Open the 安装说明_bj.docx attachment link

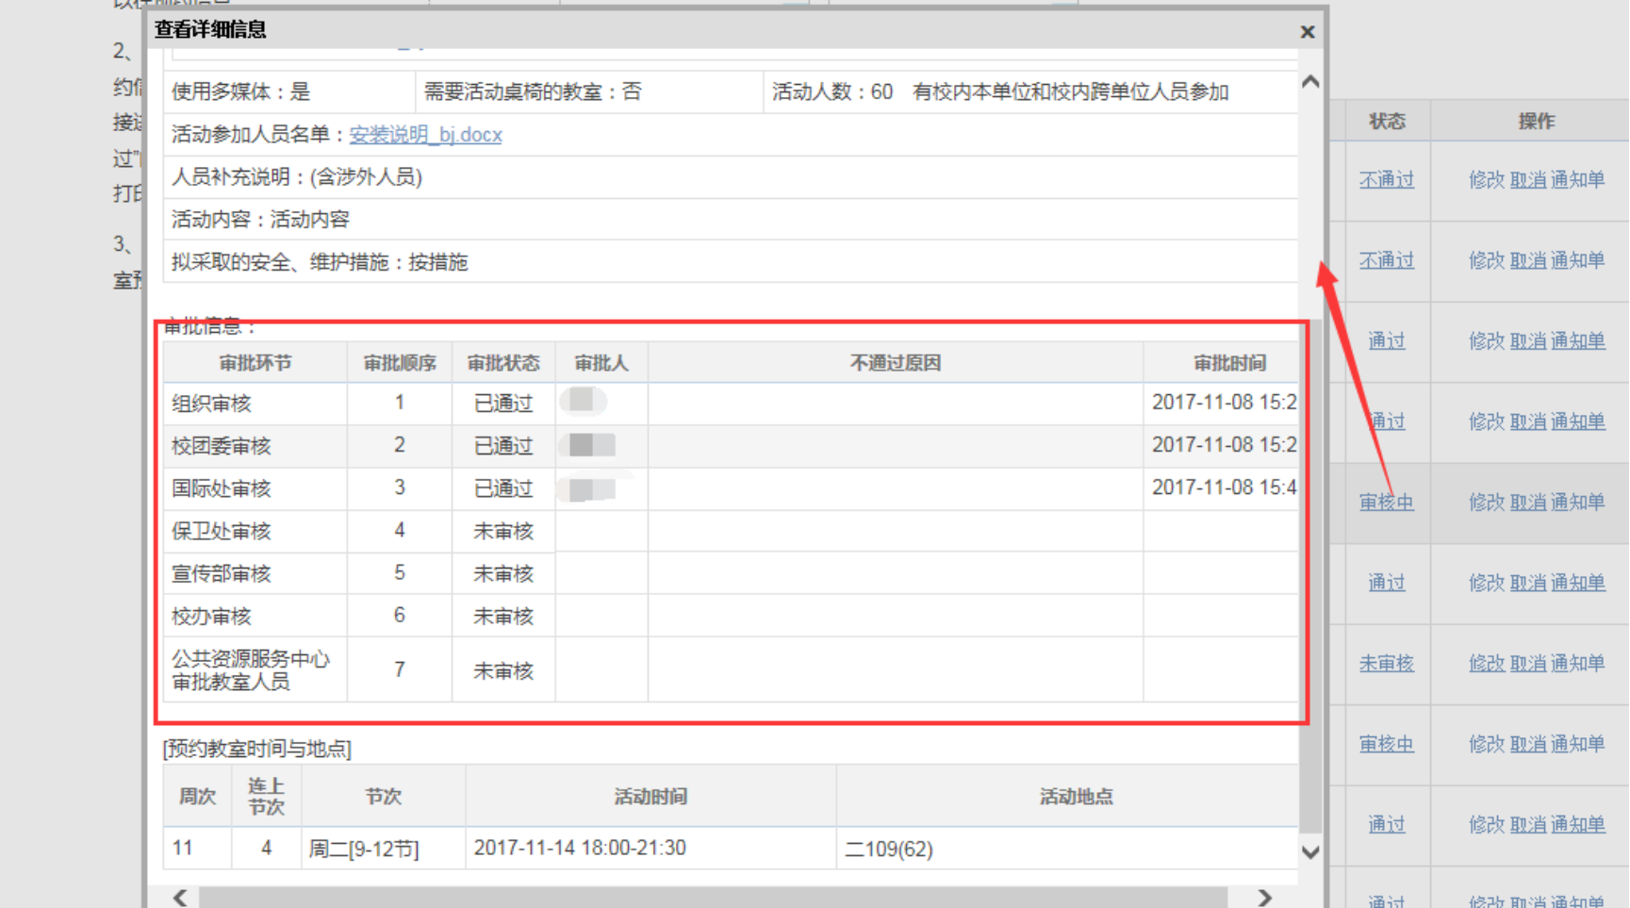tap(425, 135)
